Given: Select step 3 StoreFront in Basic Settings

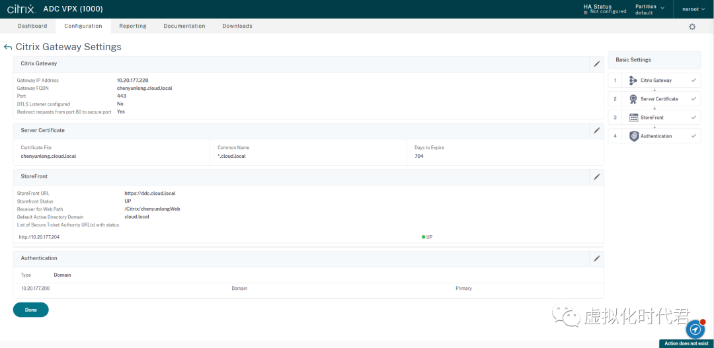Looking at the screenshot, I should pos(654,118).
